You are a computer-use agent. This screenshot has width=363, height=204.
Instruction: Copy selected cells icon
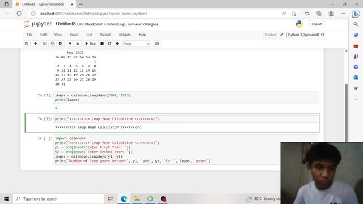[53, 44]
